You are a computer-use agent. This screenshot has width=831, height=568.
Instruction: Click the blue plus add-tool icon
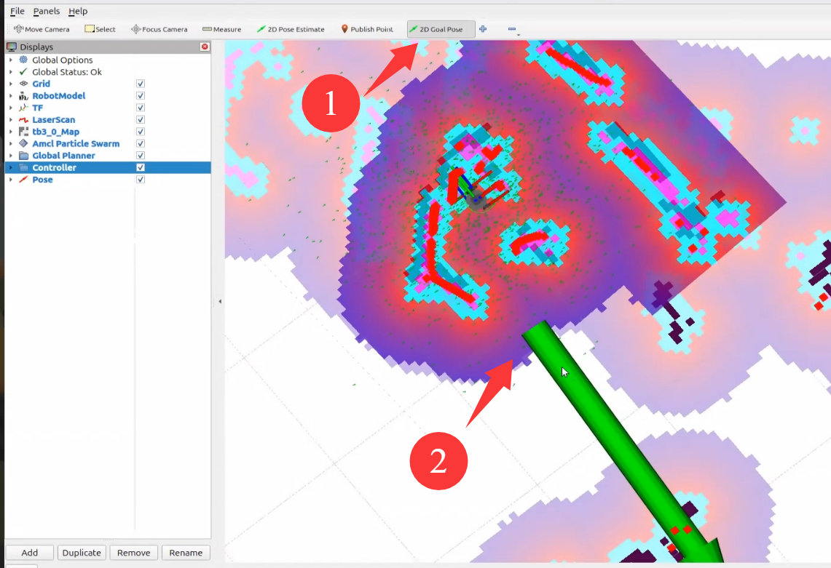[483, 29]
